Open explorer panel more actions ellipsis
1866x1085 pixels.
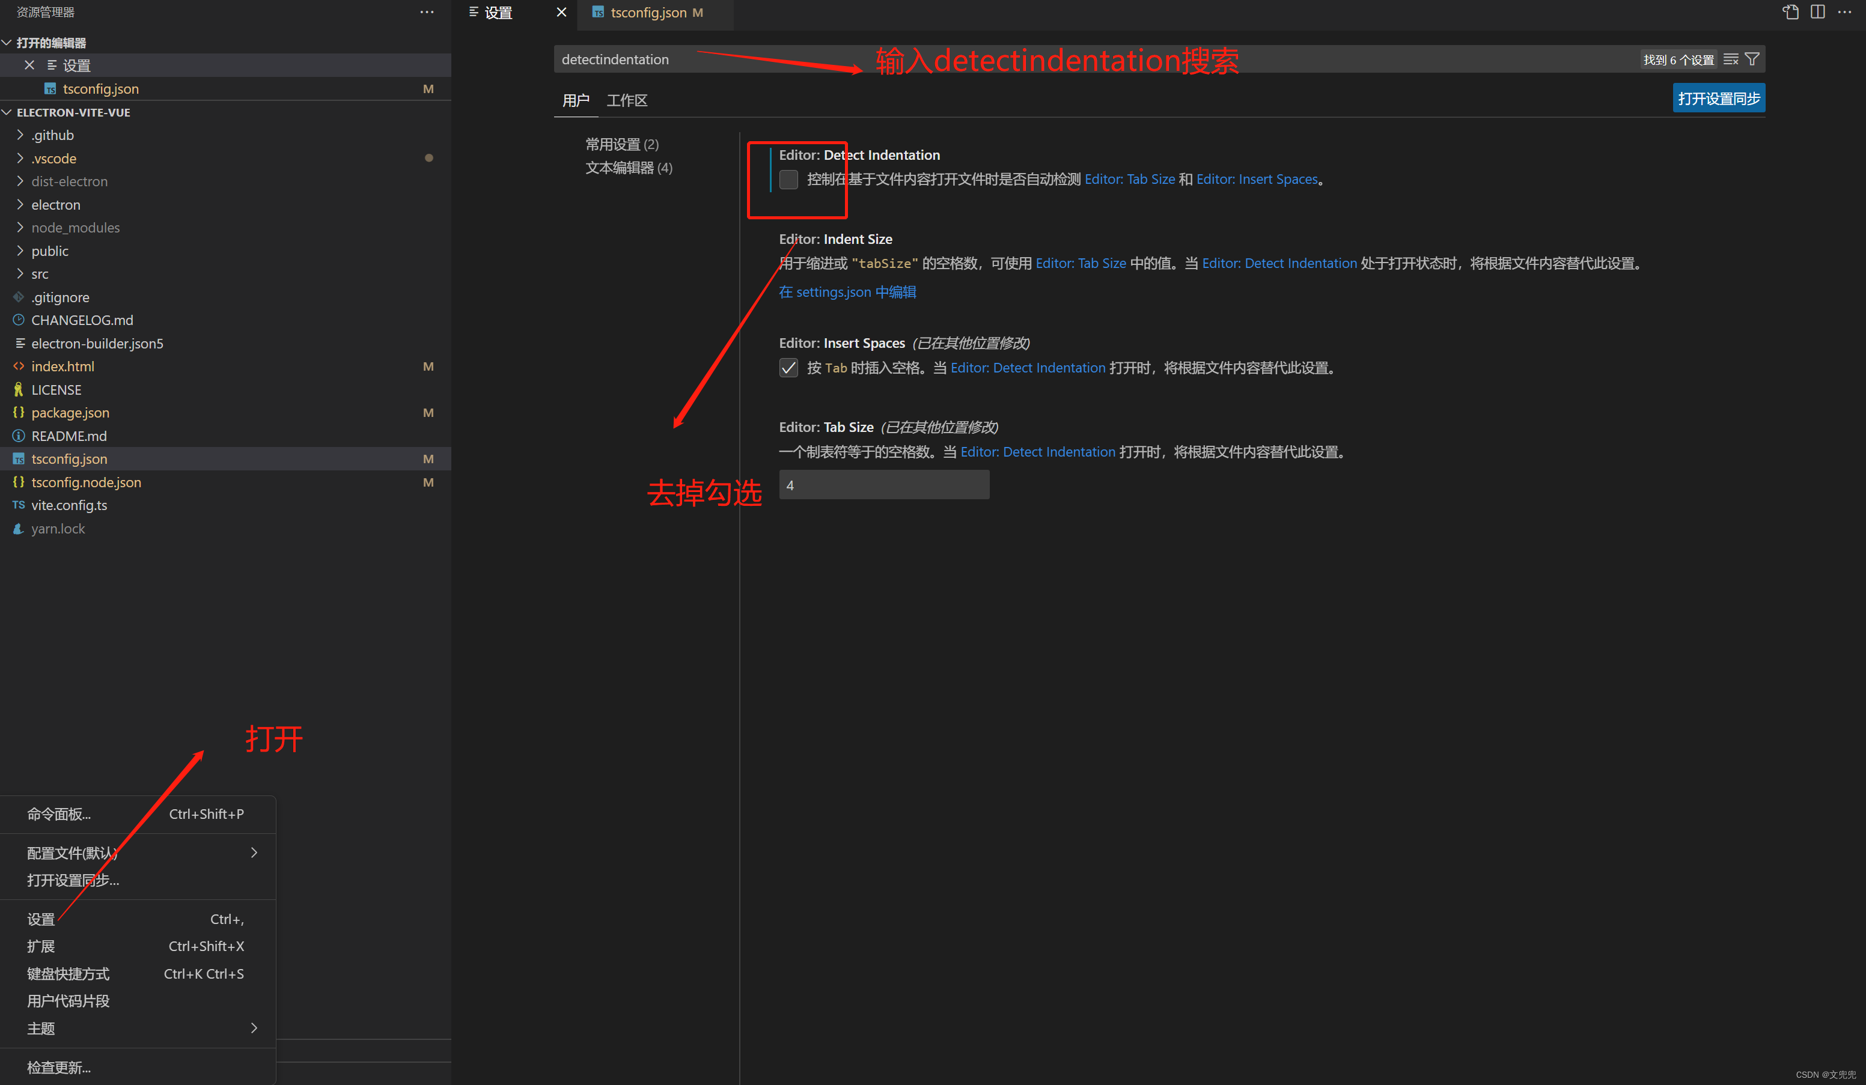click(x=427, y=12)
